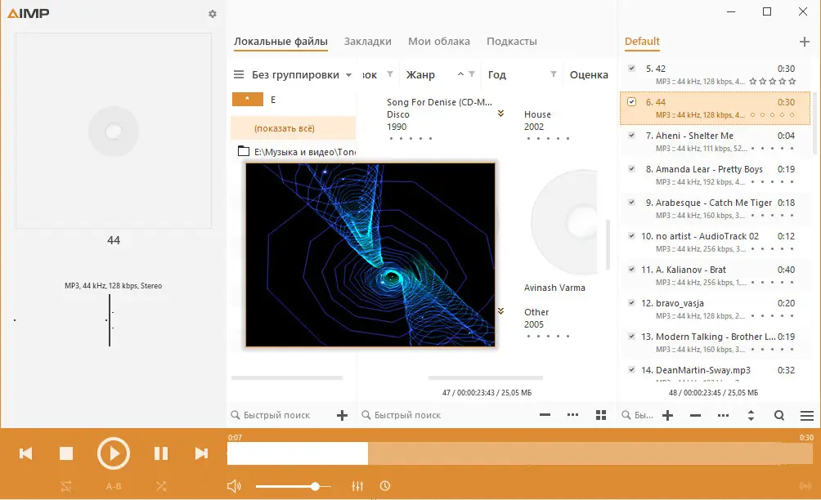Open search in the Default playlist
The width and height of the screenshot is (821, 500).
coord(779,415)
